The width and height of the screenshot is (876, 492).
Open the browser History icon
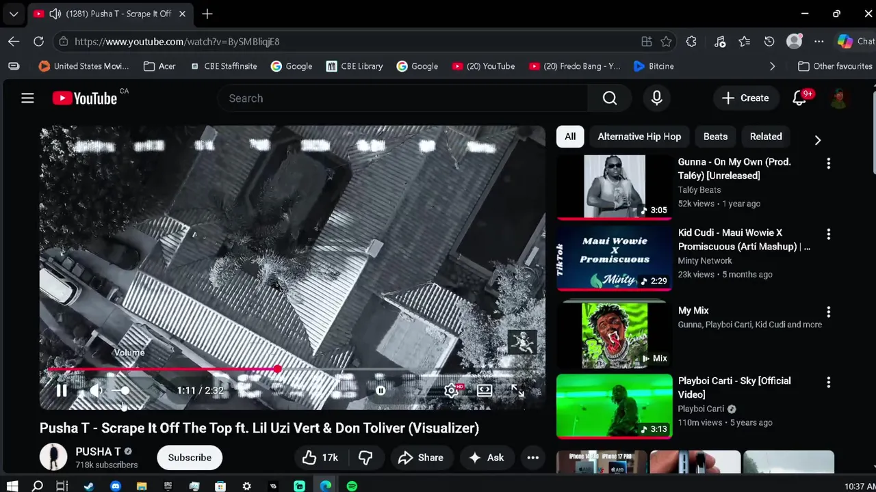pos(769,42)
